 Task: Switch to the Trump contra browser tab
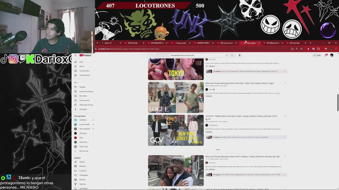(x=180, y=43)
